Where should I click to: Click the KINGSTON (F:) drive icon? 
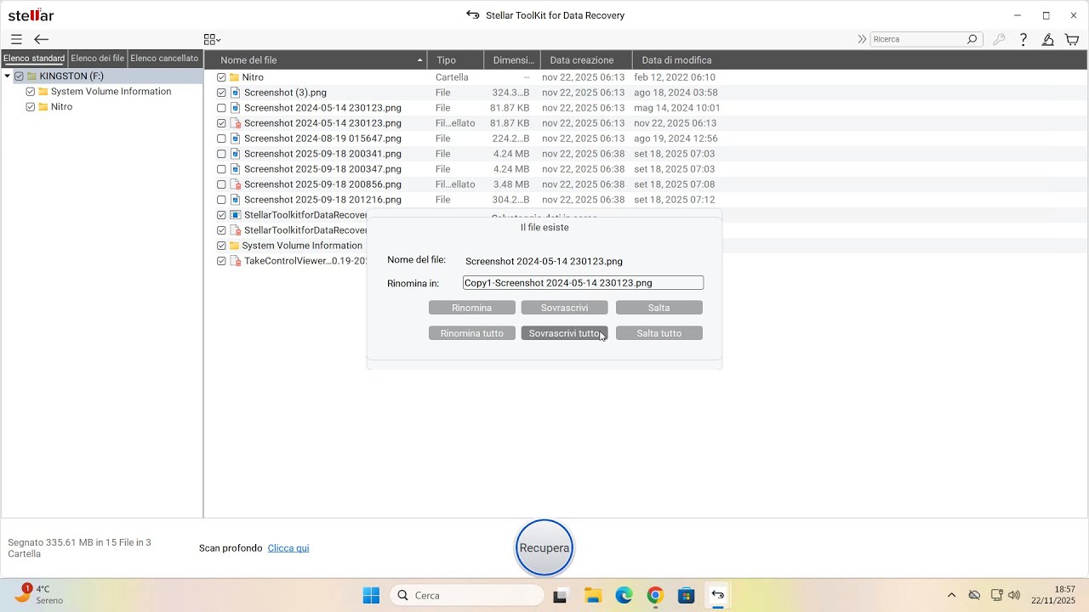tap(31, 76)
